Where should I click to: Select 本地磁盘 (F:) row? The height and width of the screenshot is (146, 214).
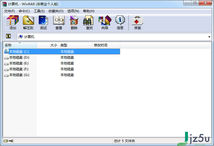[x=62, y=69]
